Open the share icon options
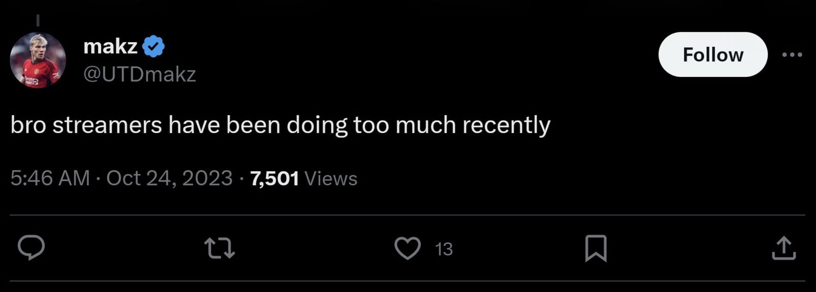816x292 pixels. [x=784, y=249]
